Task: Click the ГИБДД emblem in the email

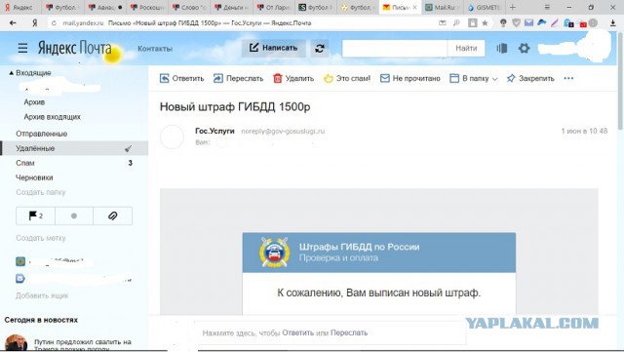Action: (x=274, y=252)
